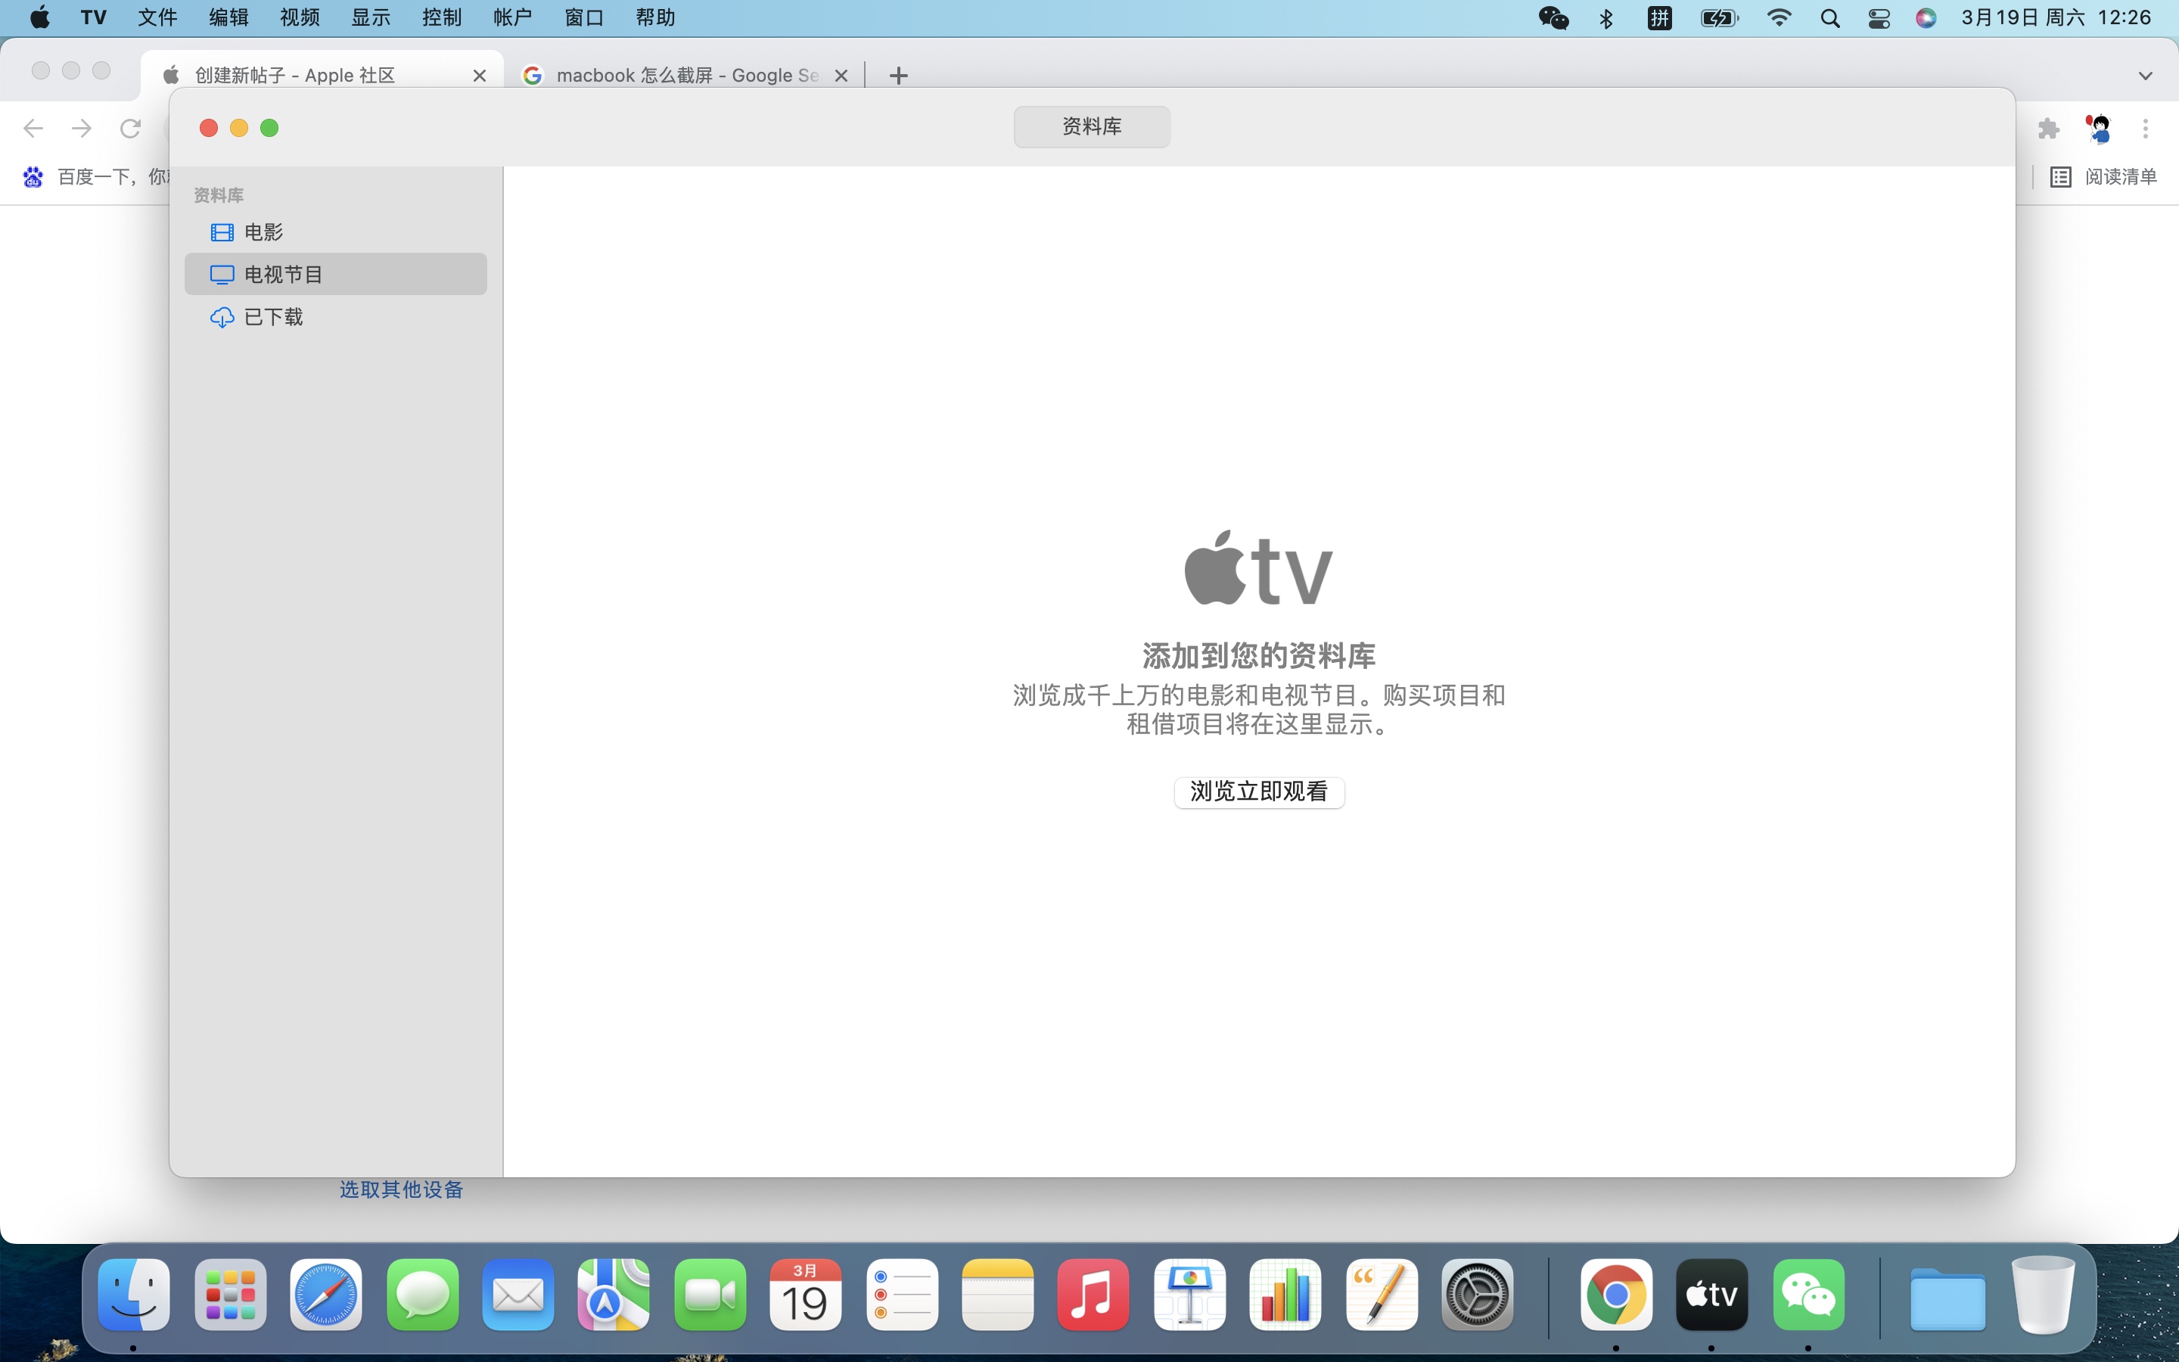
Task: Launch Music app from the Dock
Action: (1093, 1295)
